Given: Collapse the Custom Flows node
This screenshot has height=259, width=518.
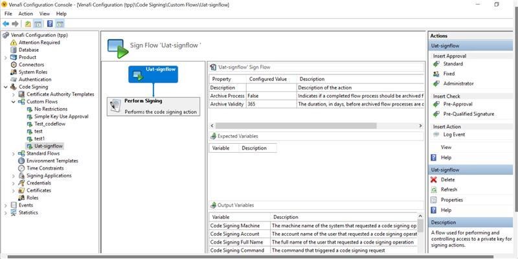Looking at the screenshot, I should click(14, 102).
